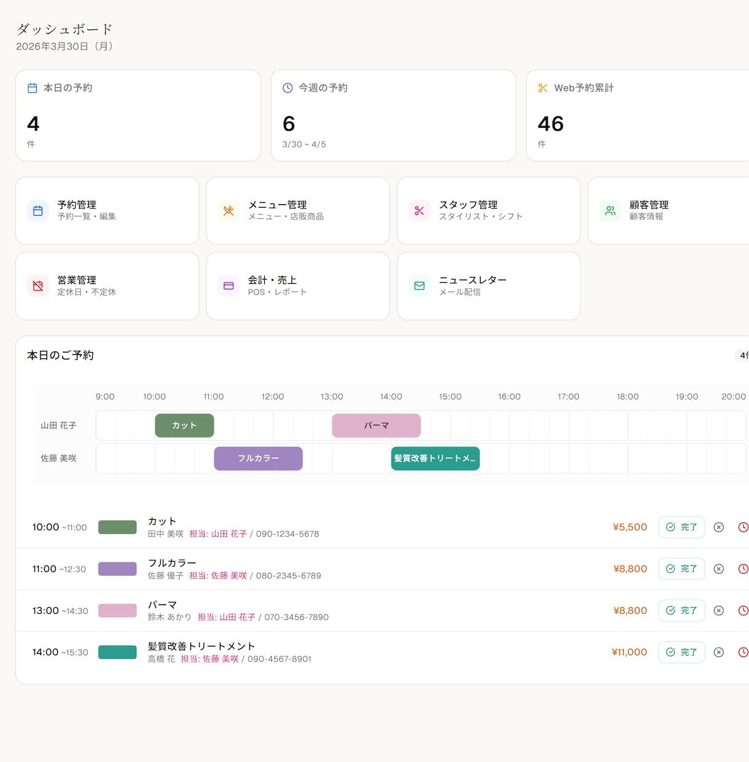Cancel the パーマ booking with the X icon

tap(719, 610)
